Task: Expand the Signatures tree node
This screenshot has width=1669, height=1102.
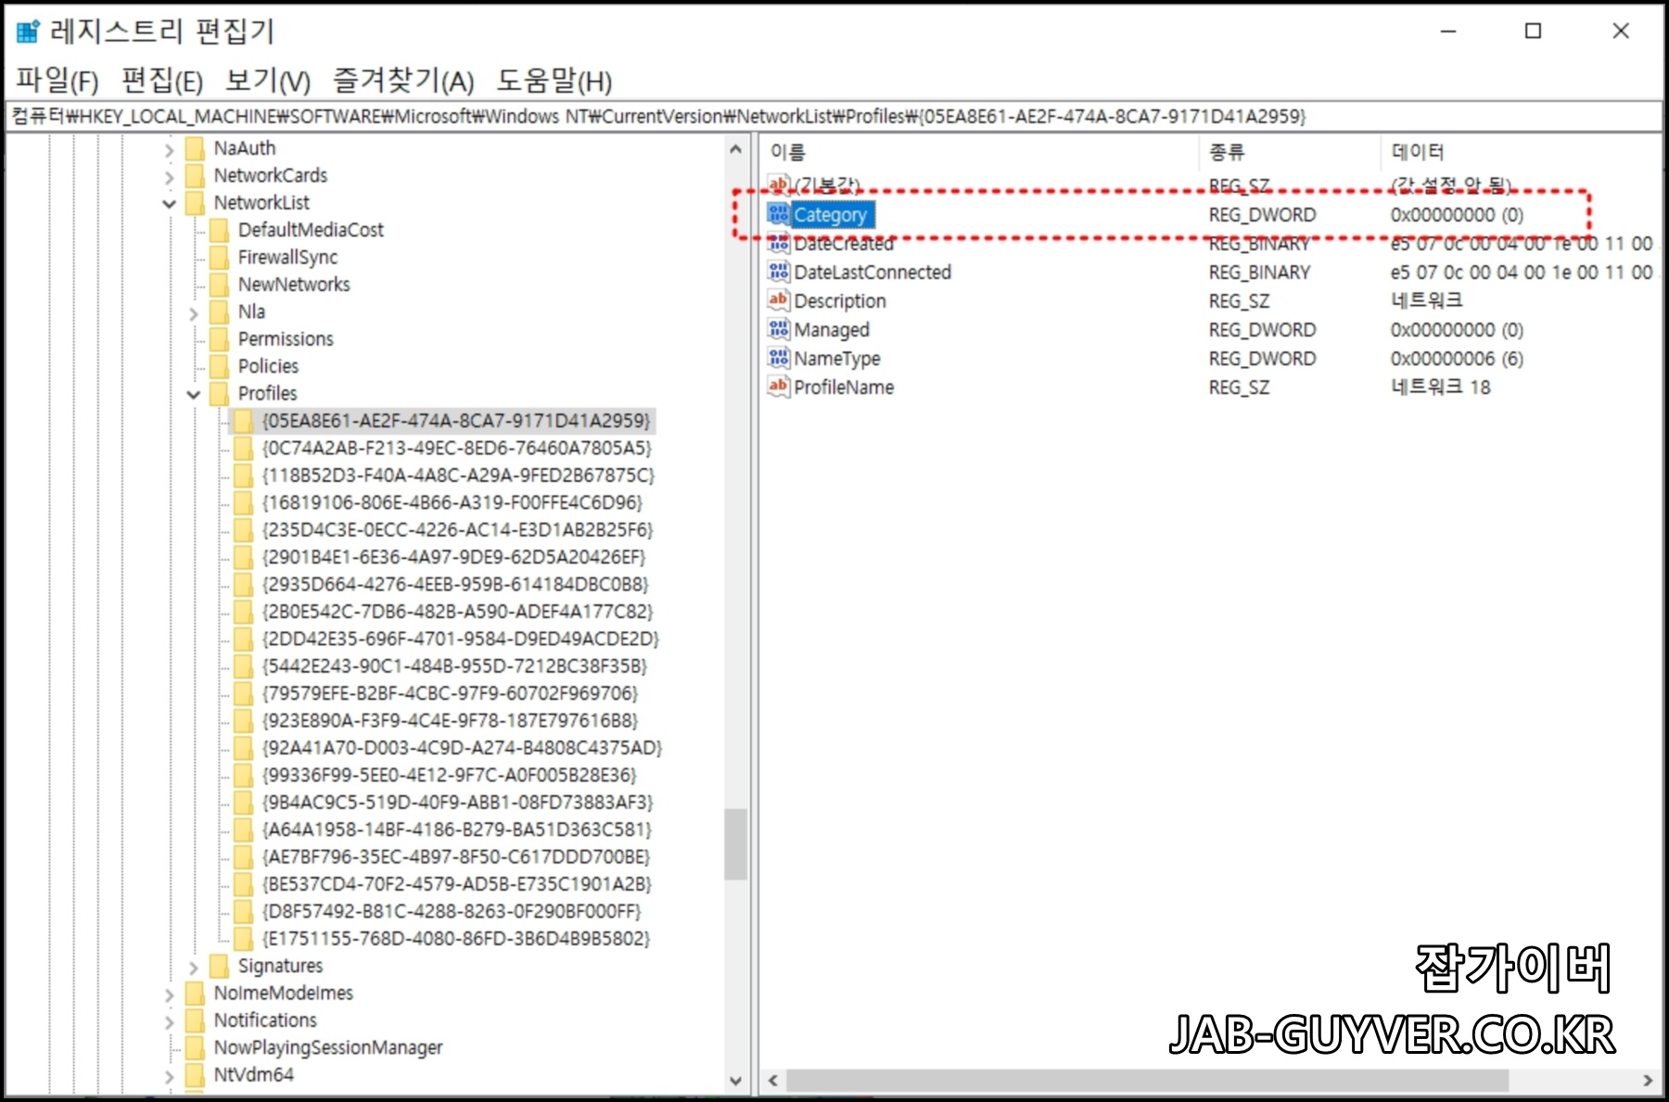Action: (193, 968)
